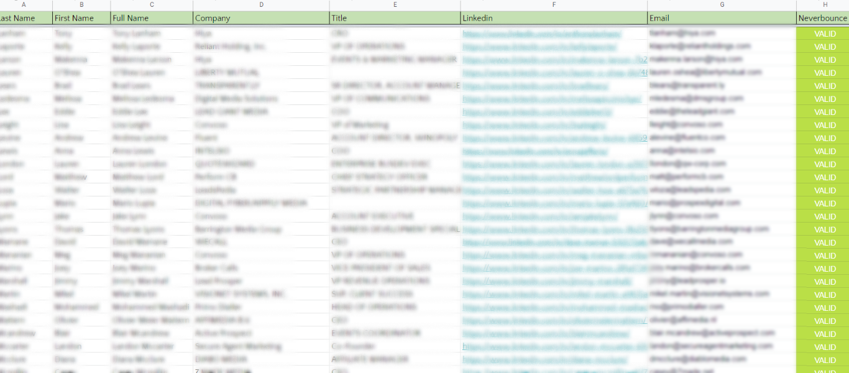Click the first data cell under Company

coord(261,33)
